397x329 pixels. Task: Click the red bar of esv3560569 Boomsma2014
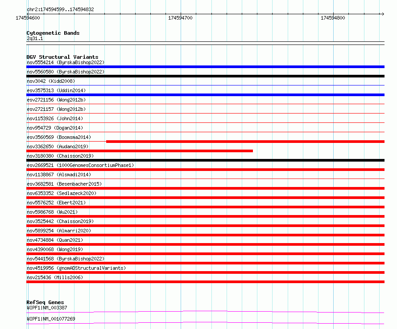point(245,142)
